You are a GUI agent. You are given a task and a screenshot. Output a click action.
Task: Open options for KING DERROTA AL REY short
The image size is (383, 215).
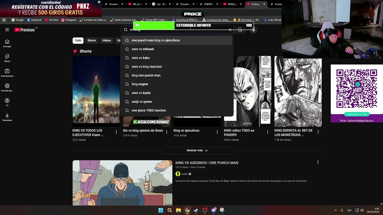pos(318,132)
